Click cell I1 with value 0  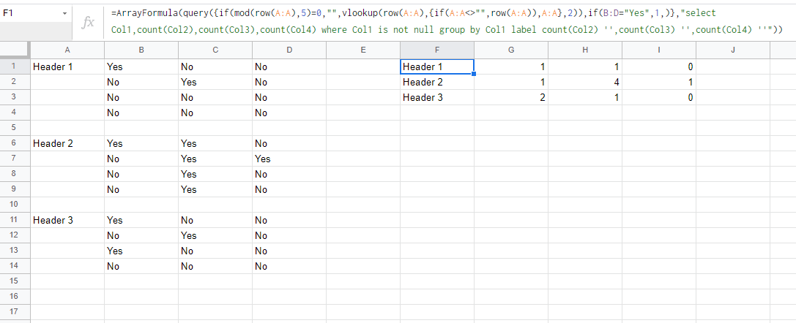pos(659,66)
